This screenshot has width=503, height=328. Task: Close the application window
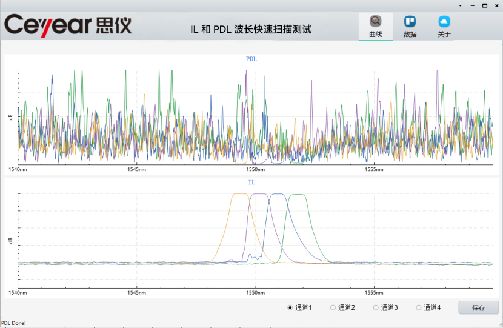click(x=496, y=5)
